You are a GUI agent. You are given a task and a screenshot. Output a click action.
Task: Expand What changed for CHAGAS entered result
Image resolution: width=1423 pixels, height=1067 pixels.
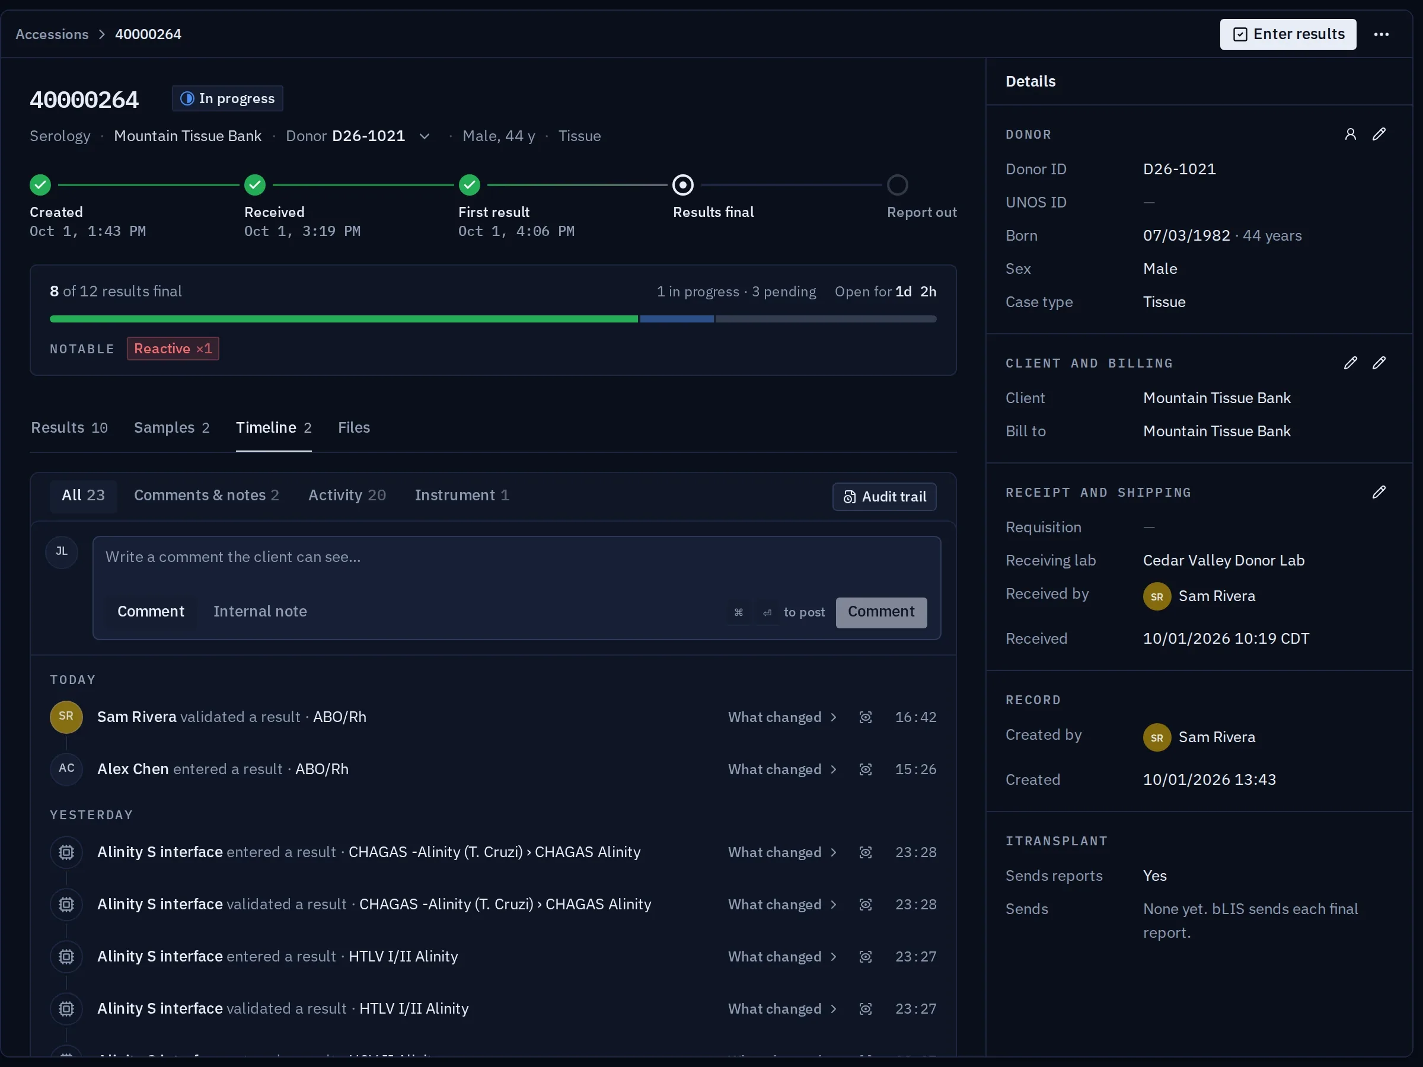click(x=782, y=852)
